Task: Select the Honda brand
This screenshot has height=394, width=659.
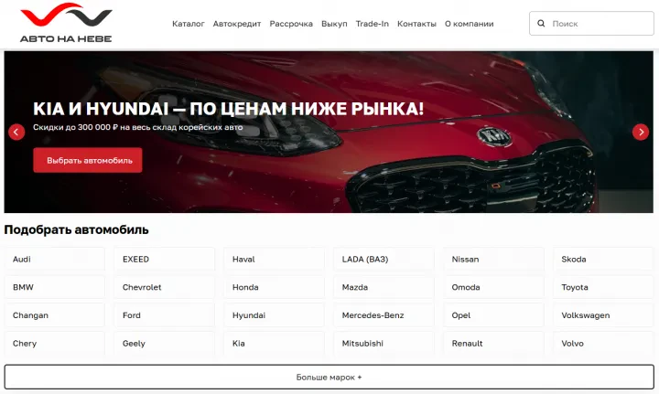Action: point(275,287)
